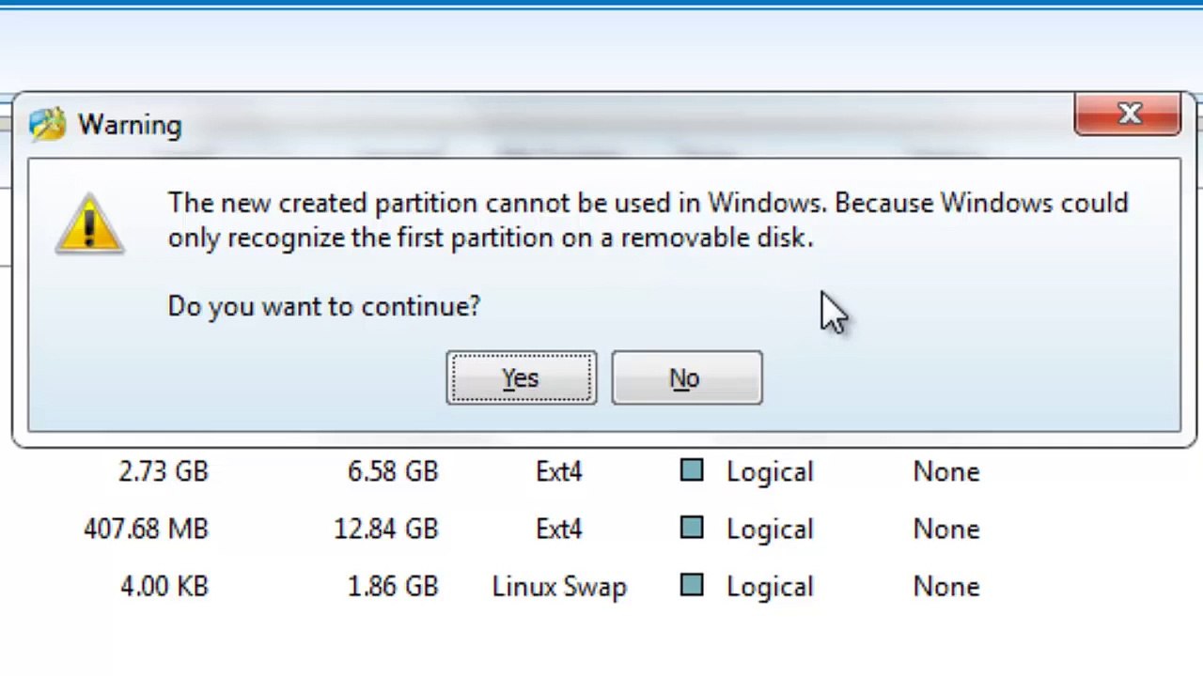Select the teal swatch in 12.84 GB row

pyautogui.click(x=692, y=528)
